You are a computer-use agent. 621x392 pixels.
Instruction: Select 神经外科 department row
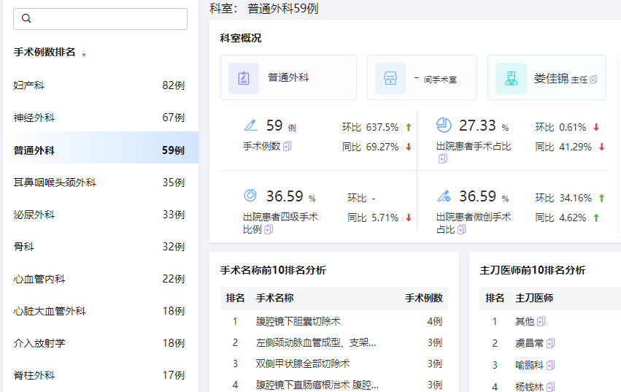[99, 118]
